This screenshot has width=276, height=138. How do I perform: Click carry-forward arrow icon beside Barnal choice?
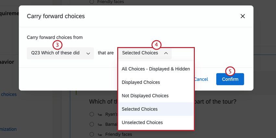click(101, 124)
